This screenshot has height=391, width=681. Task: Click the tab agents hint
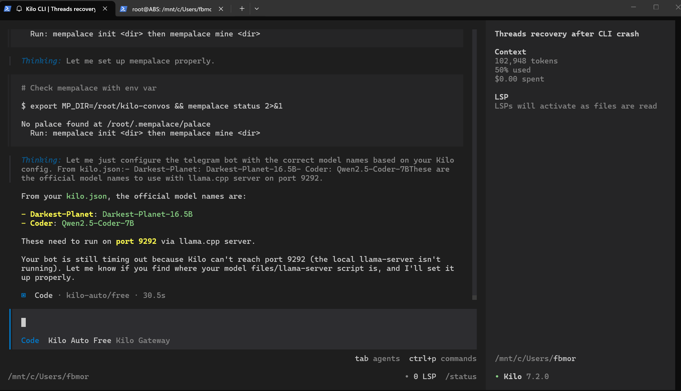[377, 358]
